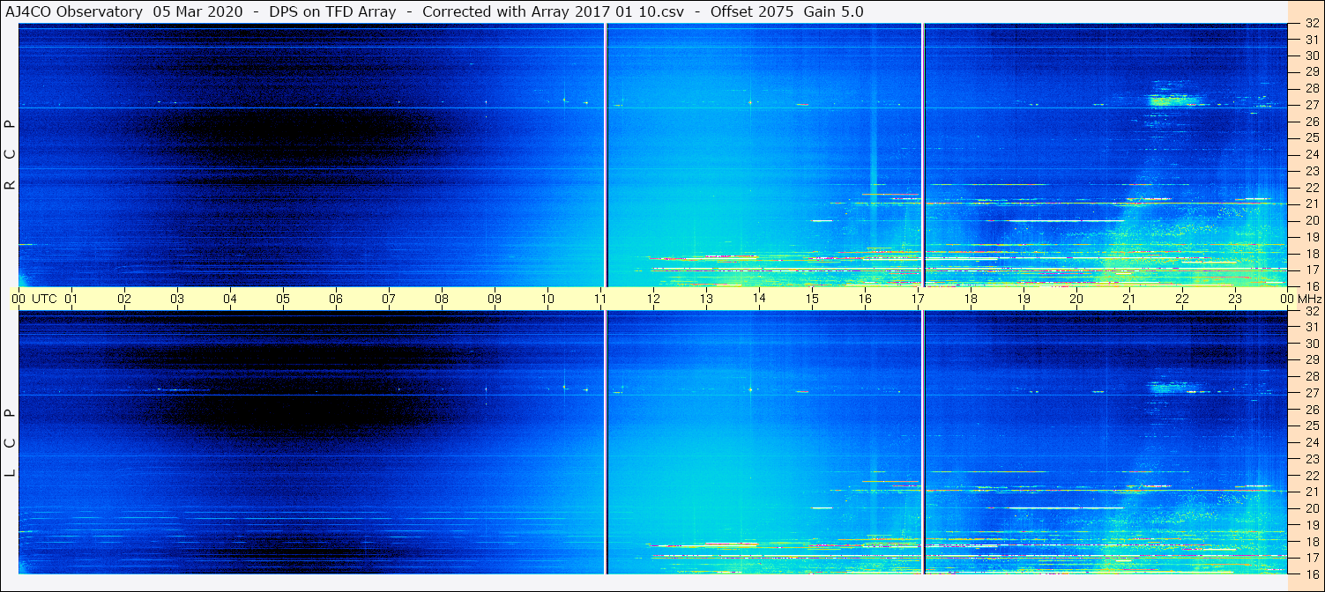Click the 21 MHz label of the RCP panel
1325x592 pixels.
[x=1312, y=203]
